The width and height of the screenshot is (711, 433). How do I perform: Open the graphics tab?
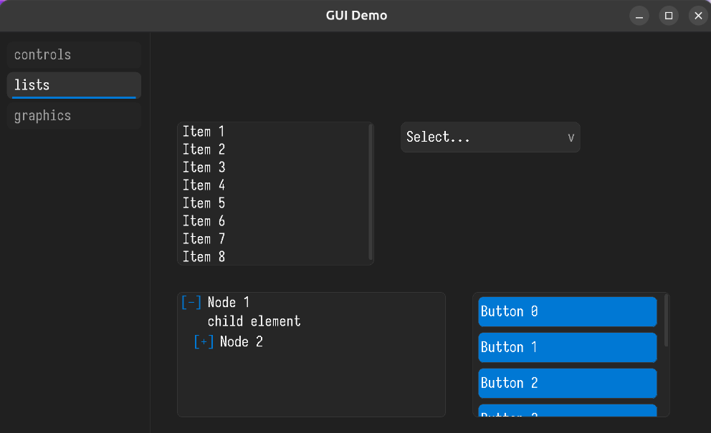(74, 116)
